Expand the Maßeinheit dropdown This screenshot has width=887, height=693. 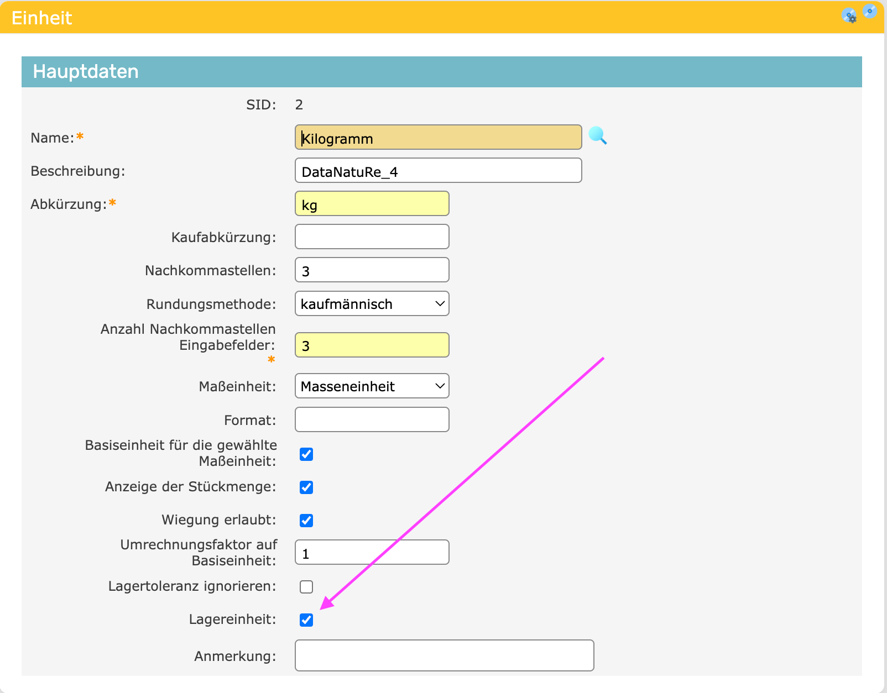click(372, 386)
